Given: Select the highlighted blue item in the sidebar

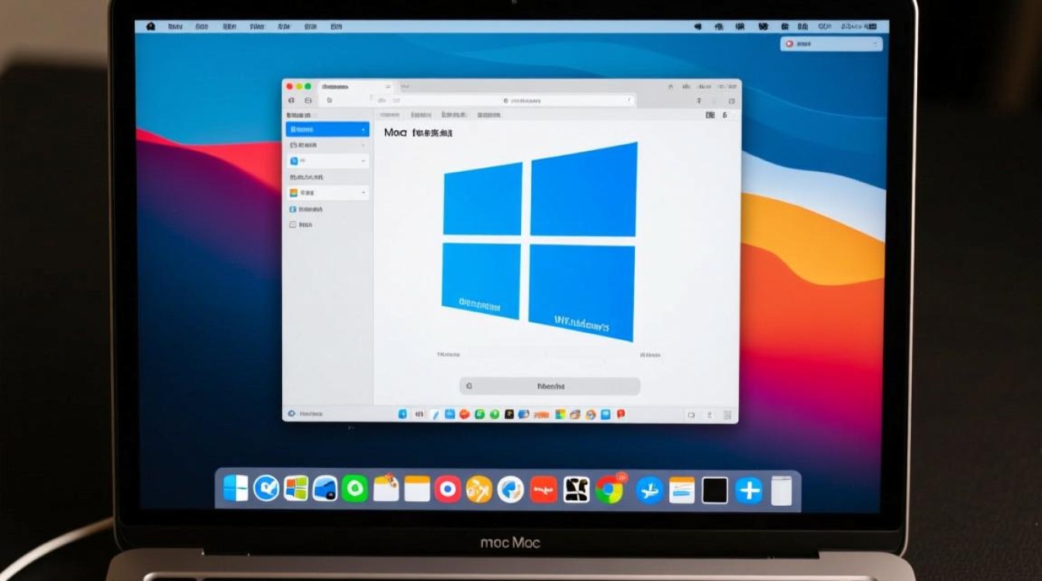Looking at the screenshot, I should tap(327, 129).
